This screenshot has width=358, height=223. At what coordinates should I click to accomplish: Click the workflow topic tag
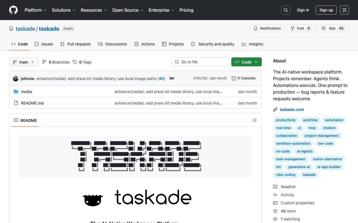[310, 120]
